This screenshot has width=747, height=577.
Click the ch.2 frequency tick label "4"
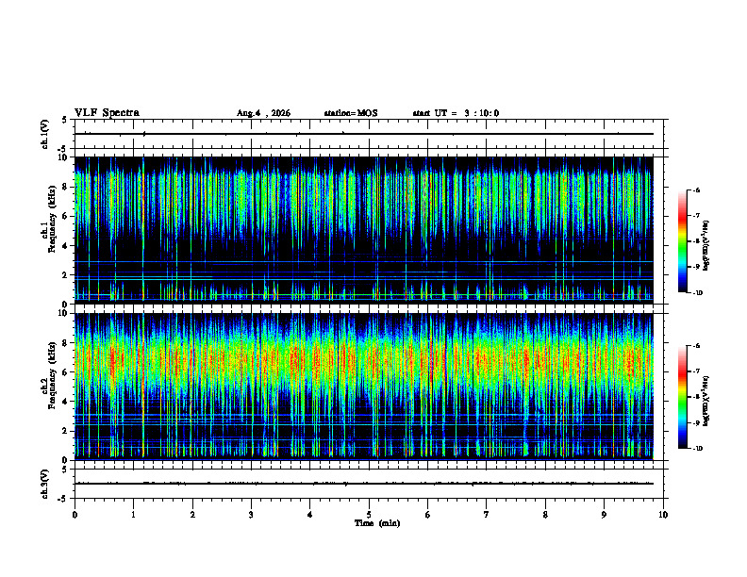(x=65, y=402)
